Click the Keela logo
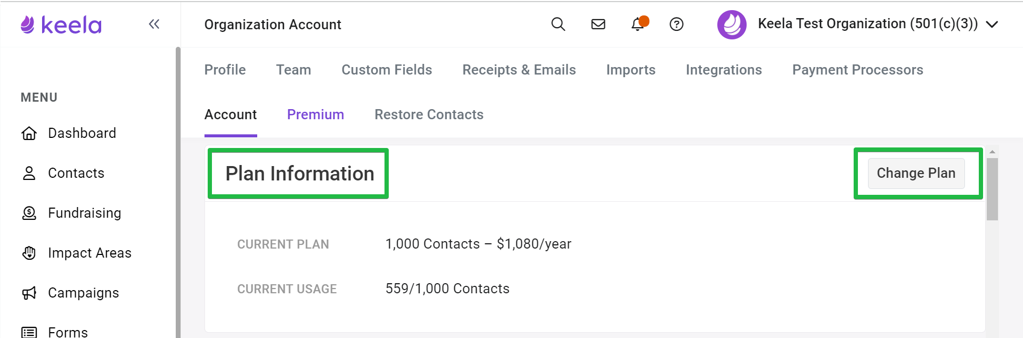1023x338 pixels. click(61, 24)
